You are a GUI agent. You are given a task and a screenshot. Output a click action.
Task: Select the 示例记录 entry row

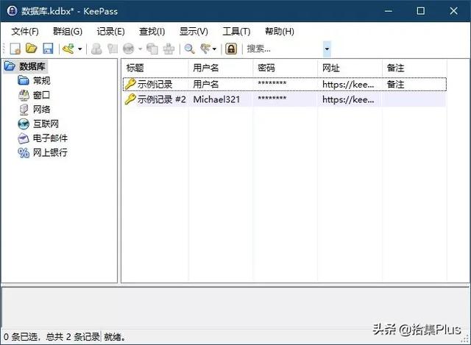point(285,84)
